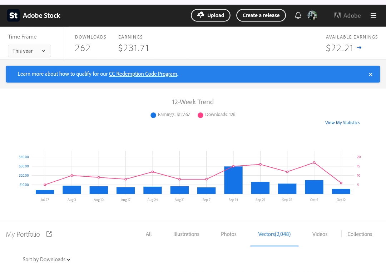
Task: Switch to the Photos tab
Action: click(x=229, y=234)
